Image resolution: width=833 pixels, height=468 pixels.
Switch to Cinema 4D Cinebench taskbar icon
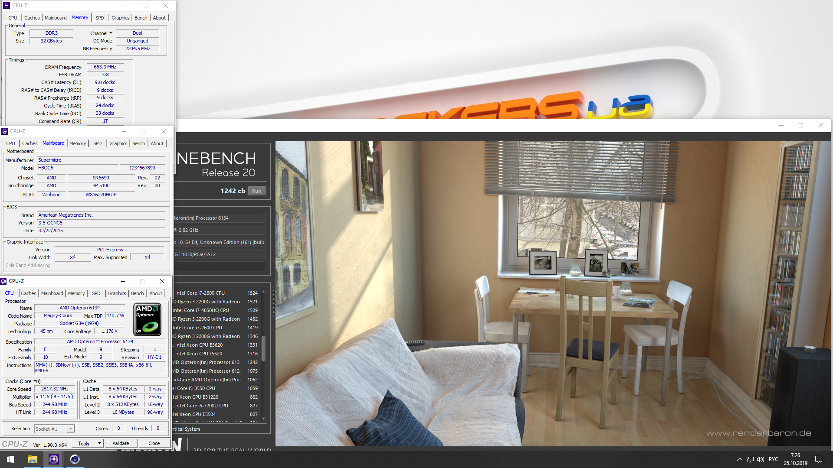tap(75, 459)
